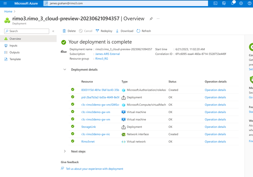The height and width of the screenshot is (177, 253).
Task: Open more options ellipsis beside title
Action: click(158, 18)
